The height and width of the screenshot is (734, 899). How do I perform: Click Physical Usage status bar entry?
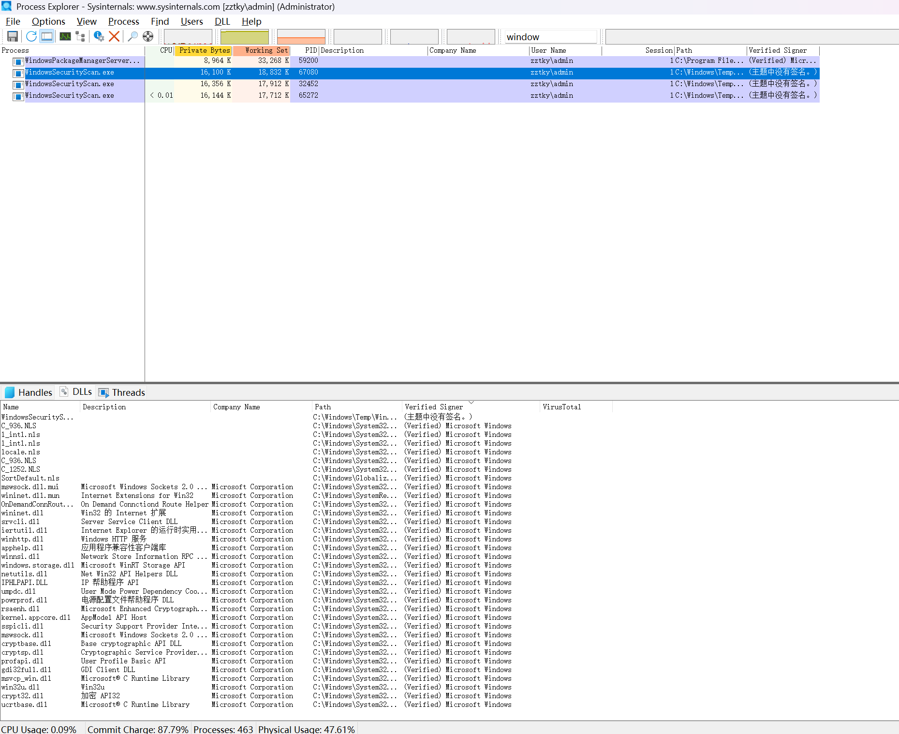click(307, 729)
